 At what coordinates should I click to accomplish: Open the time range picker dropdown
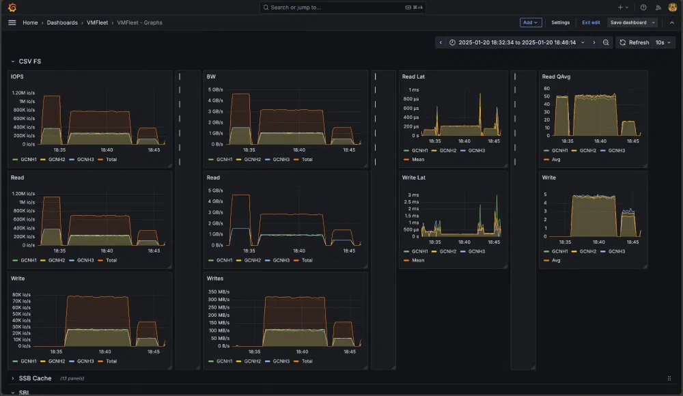click(516, 43)
